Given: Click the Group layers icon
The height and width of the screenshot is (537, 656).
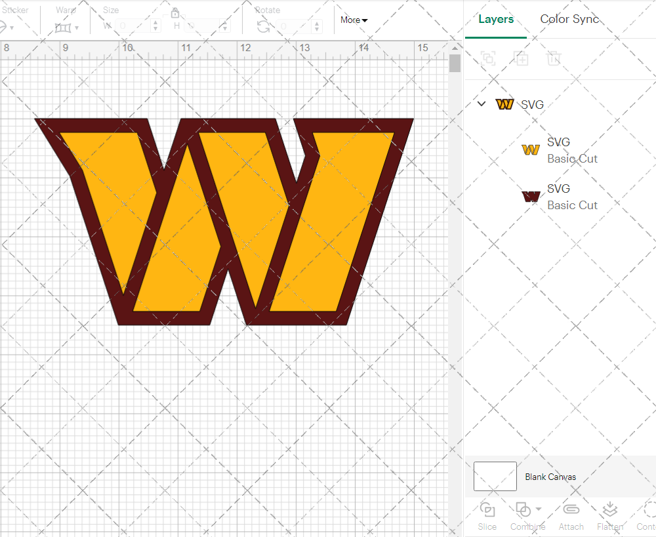Looking at the screenshot, I should point(487,58).
